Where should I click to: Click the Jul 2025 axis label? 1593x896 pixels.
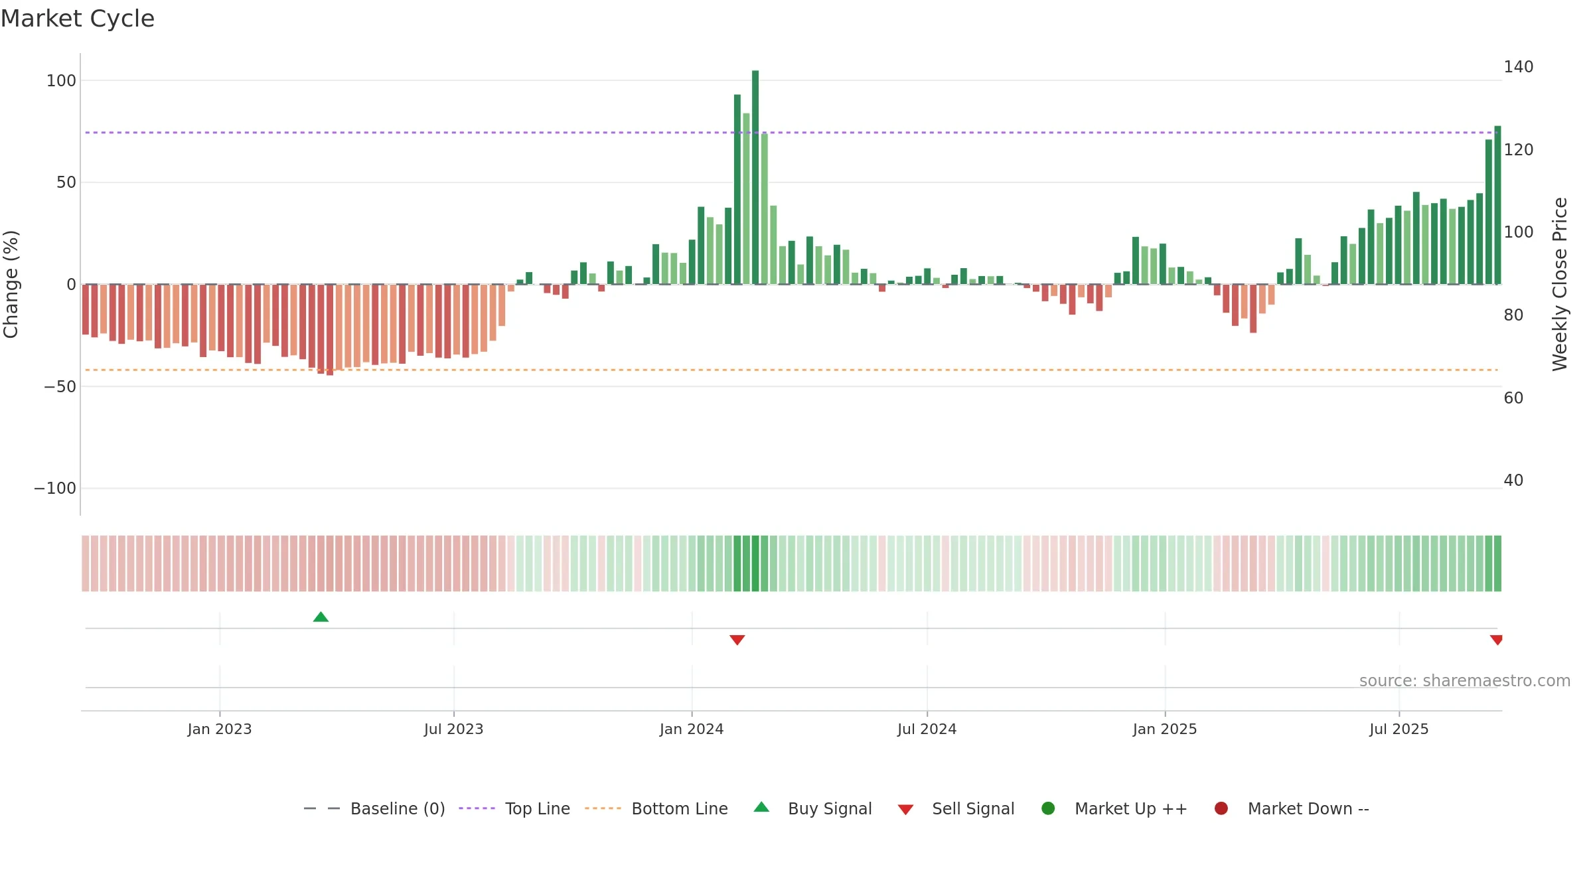[x=1399, y=729]
